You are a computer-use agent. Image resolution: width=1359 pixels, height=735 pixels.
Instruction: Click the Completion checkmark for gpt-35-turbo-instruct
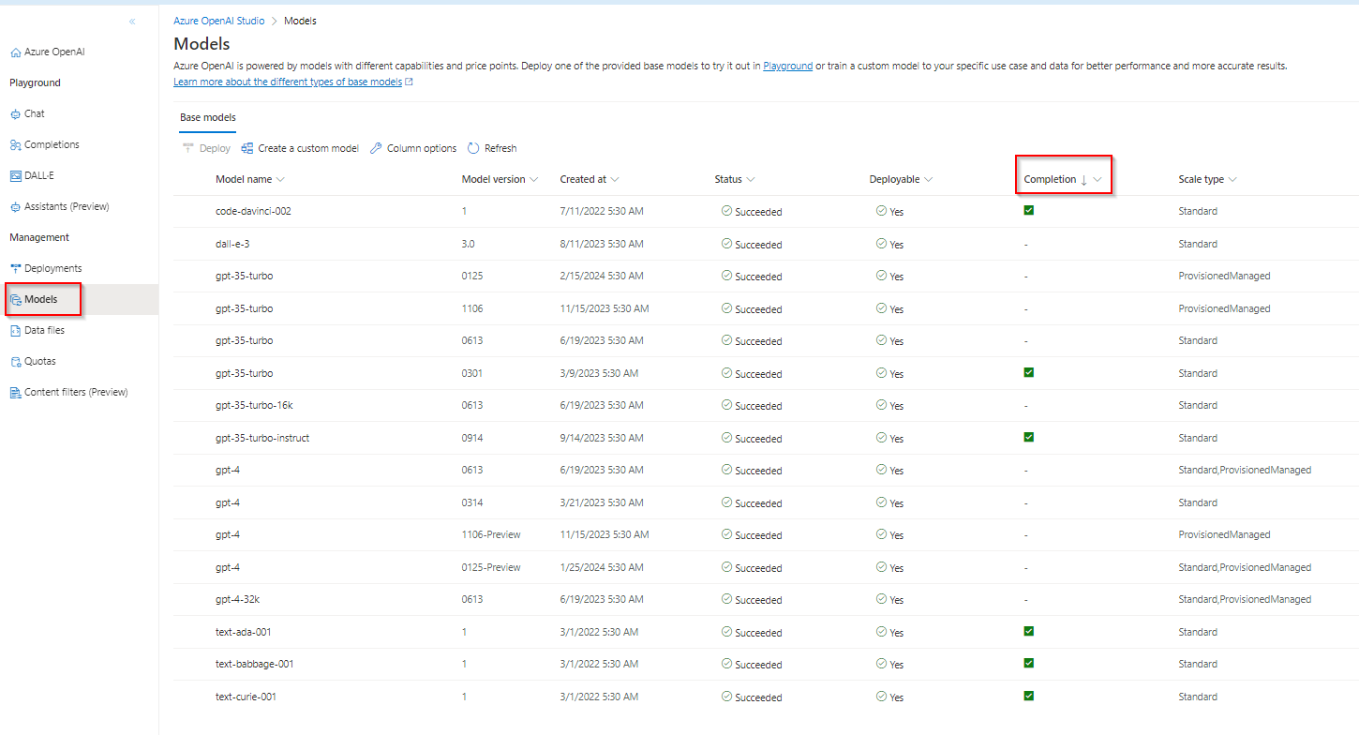coord(1028,437)
